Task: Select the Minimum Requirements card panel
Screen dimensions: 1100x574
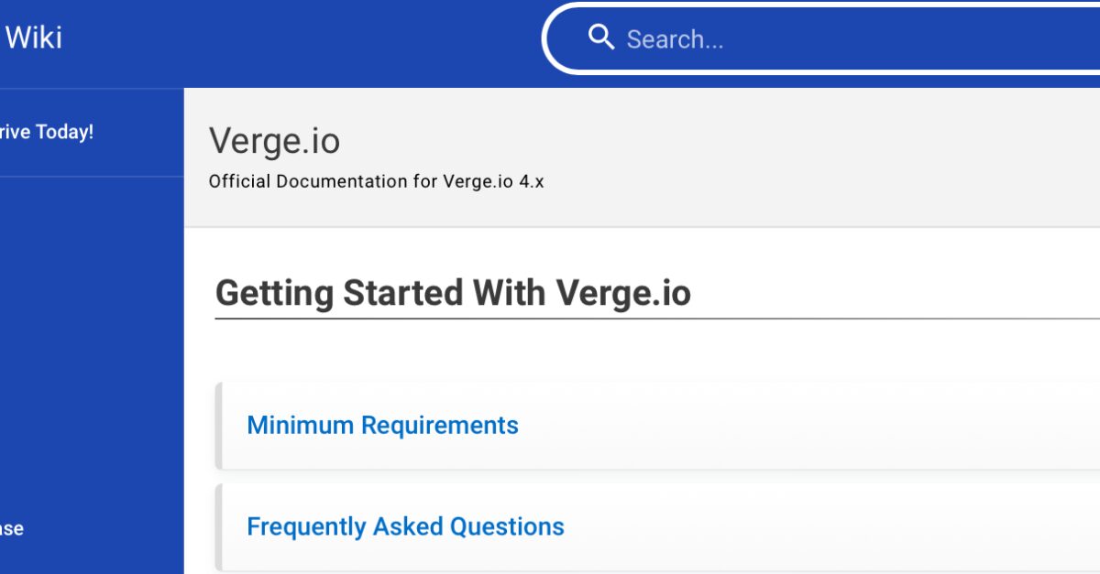Action: coord(642,425)
